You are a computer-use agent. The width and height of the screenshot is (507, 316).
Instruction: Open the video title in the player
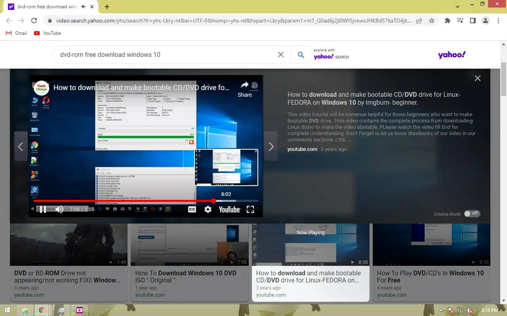[x=141, y=88]
